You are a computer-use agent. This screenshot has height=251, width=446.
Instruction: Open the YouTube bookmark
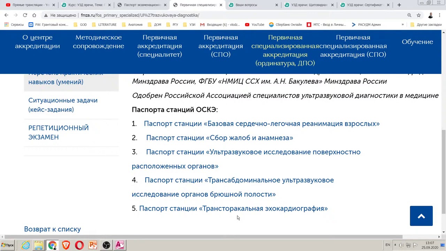point(254,24)
